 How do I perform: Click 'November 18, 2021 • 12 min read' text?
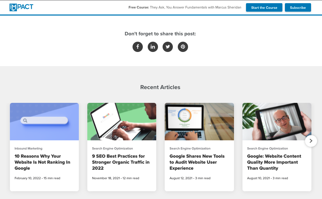point(116,178)
